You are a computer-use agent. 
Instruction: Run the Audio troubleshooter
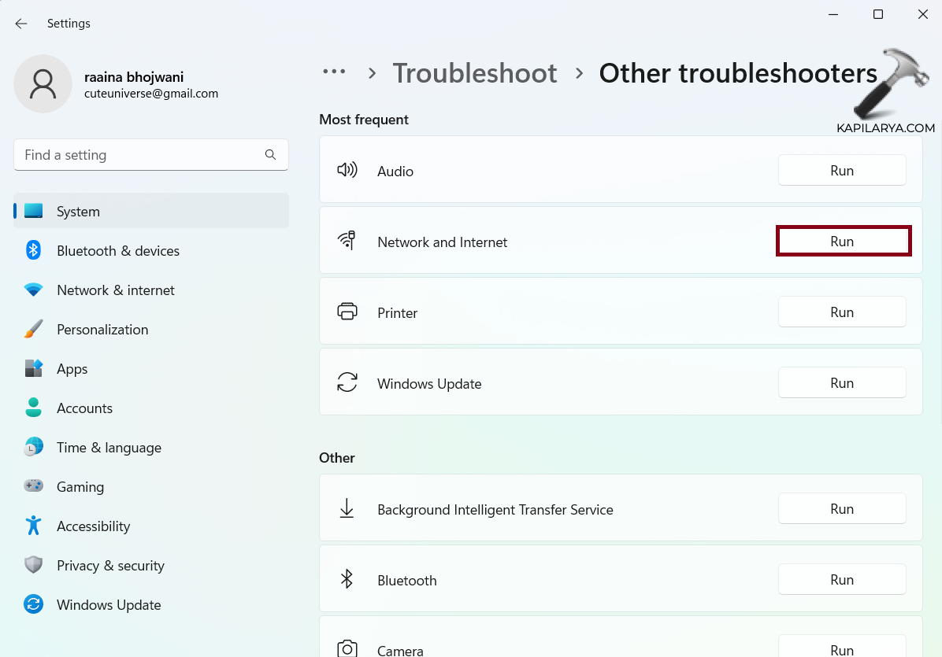pos(841,171)
